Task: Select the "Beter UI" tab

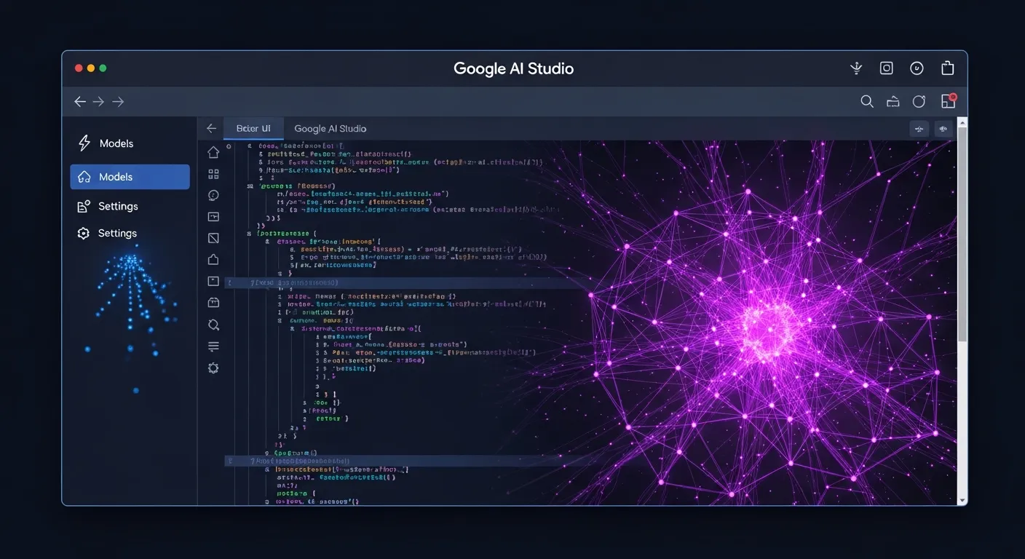Action: (x=253, y=129)
